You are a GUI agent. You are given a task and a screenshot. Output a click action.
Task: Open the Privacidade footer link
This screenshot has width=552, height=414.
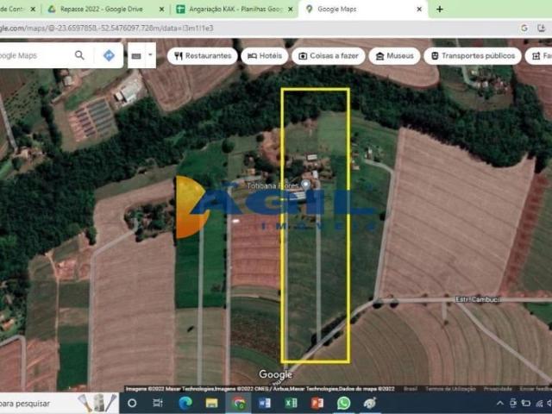click(x=498, y=389)
